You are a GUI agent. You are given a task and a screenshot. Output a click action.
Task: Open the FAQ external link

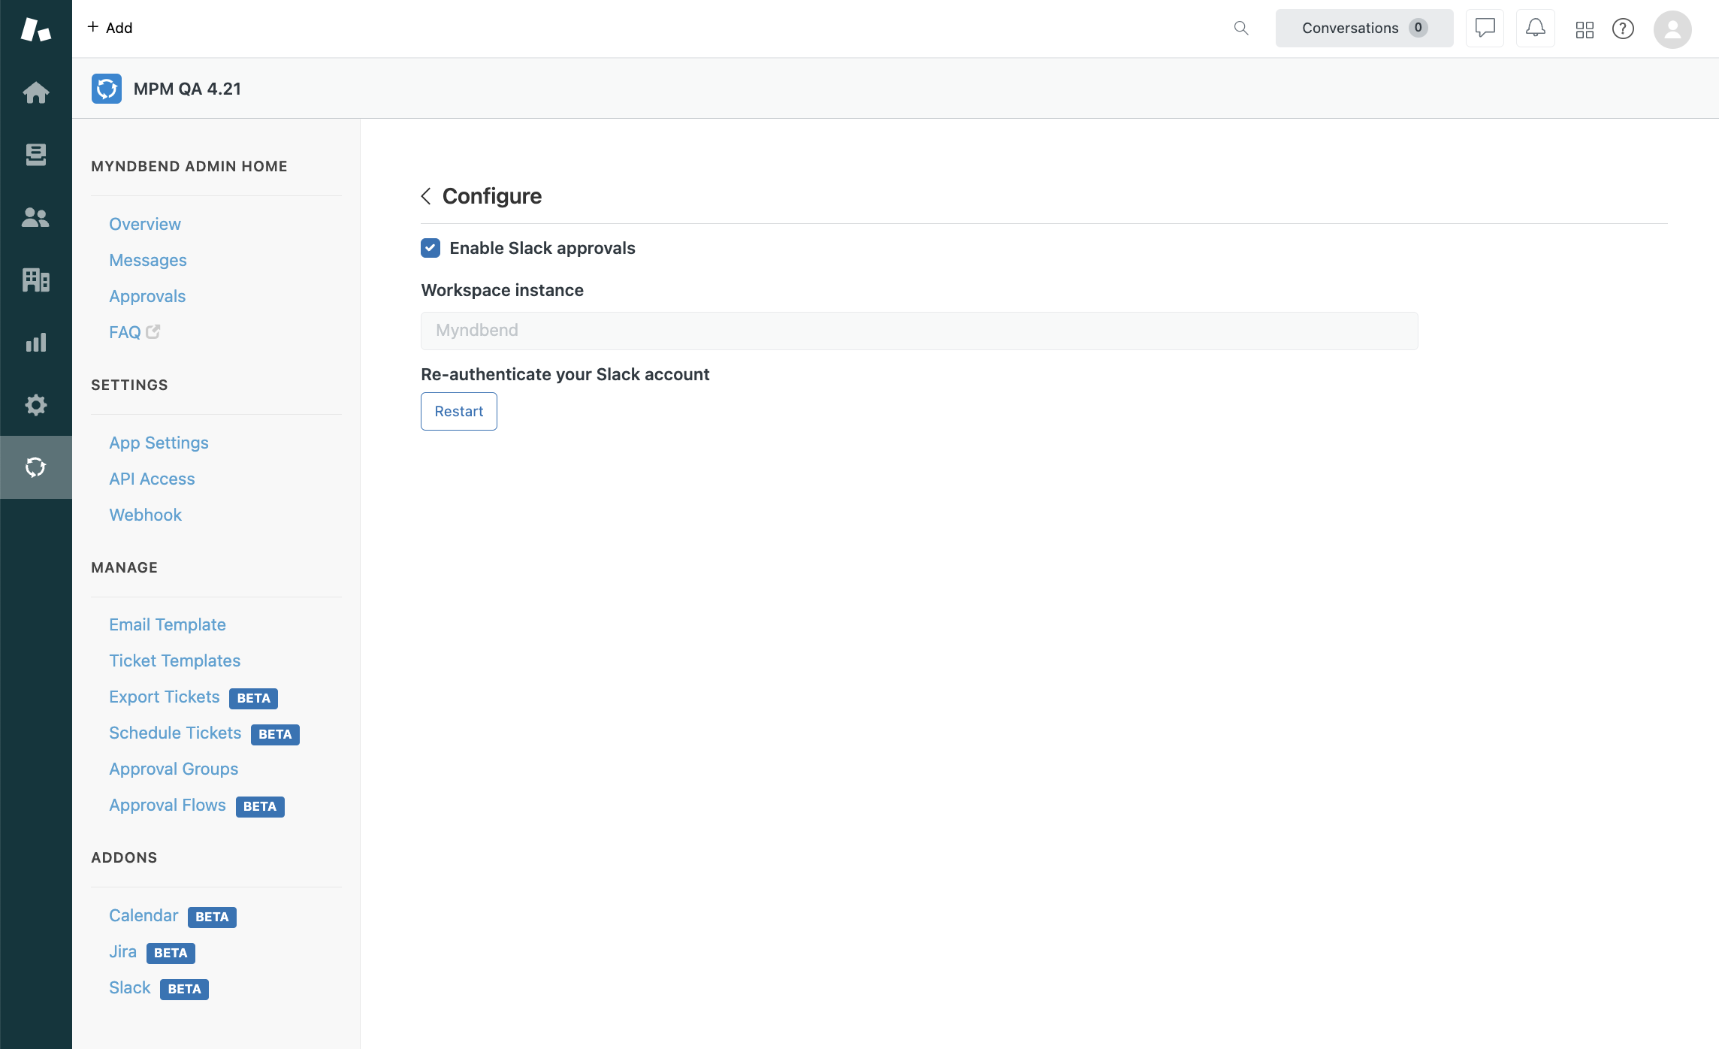[134, 332]
